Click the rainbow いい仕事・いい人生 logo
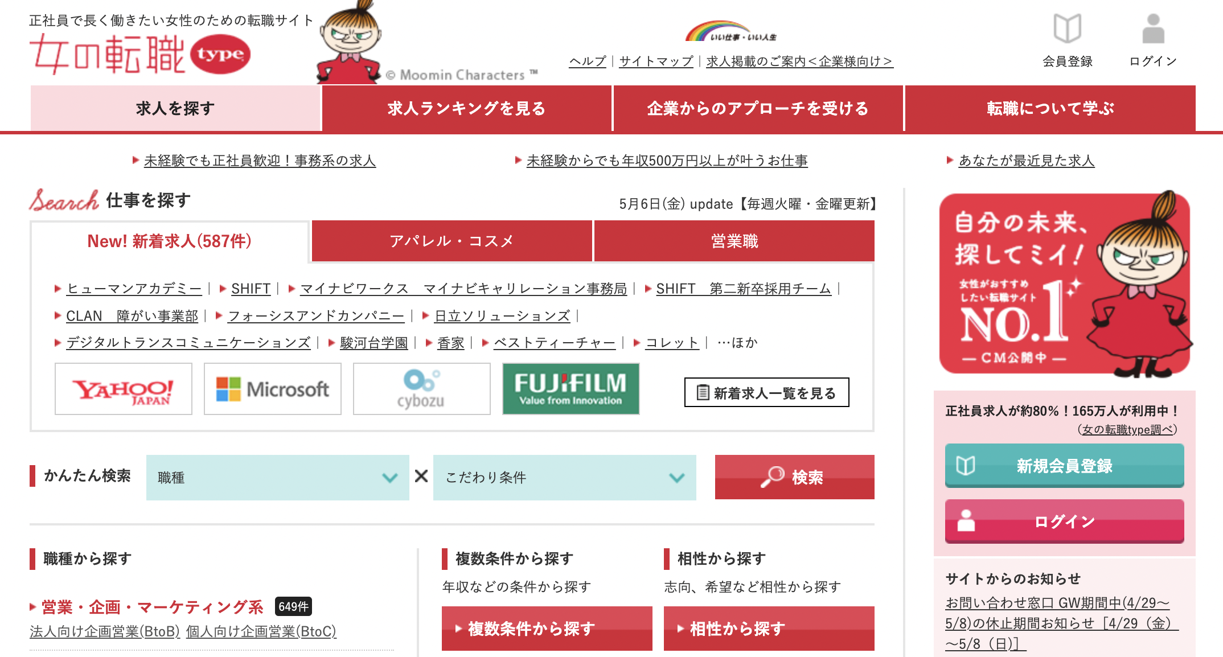The height and width of the screenshot is (657, 1223). 730,31
